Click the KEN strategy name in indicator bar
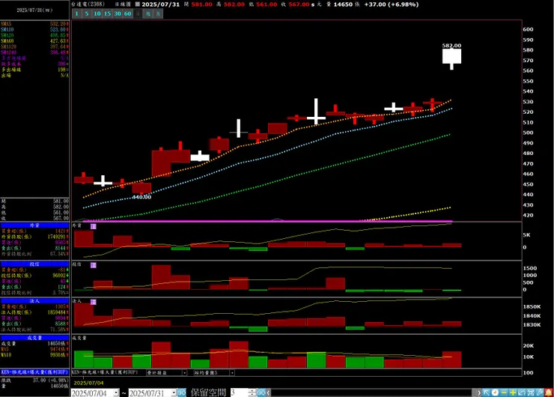Viewport: 554px width, 397px height. (x=105, y=372)
